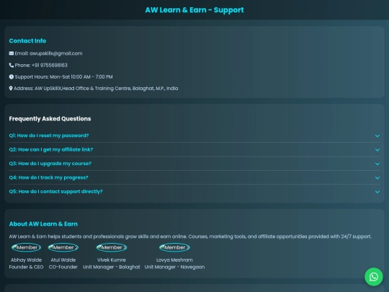
Task: Click Vivek Kumre's member photo
Action: [x=112, y=247]
